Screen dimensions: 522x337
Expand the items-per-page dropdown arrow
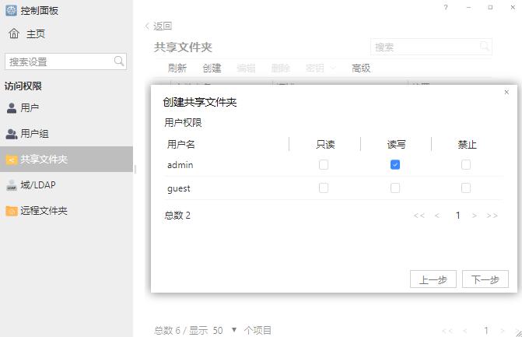pyautogui.click(x=234, y=330)
